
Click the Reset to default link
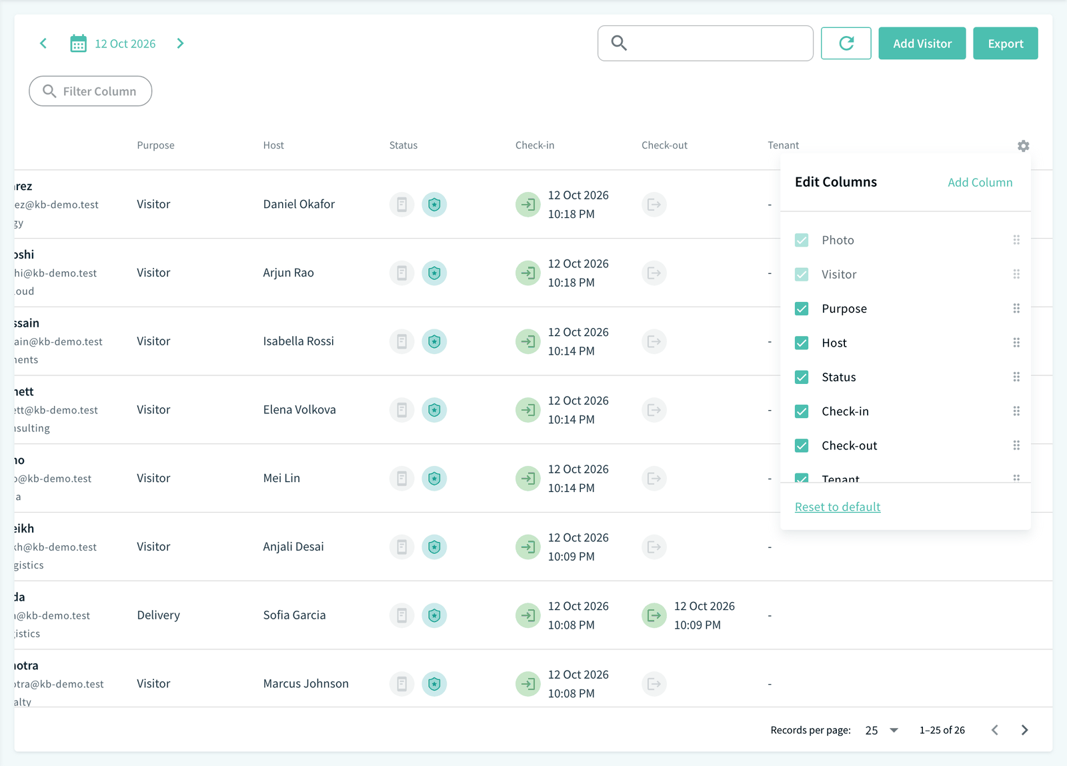(x=838, y=507)
